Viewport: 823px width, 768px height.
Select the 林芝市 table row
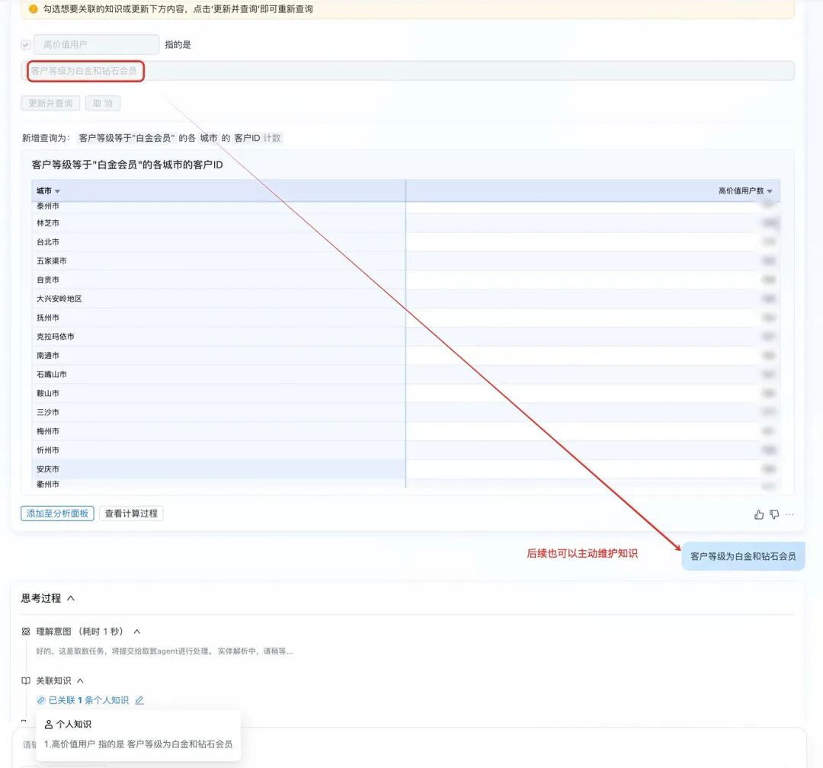[405, 223]
